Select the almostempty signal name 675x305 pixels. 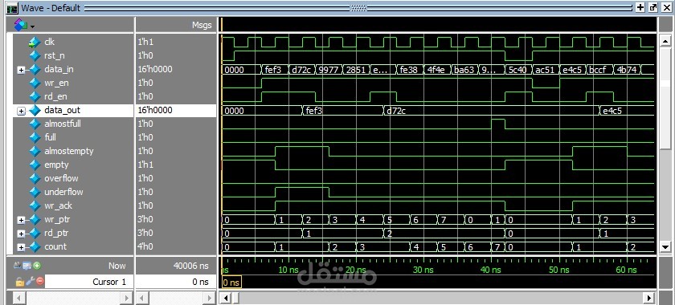pos(69,152)
